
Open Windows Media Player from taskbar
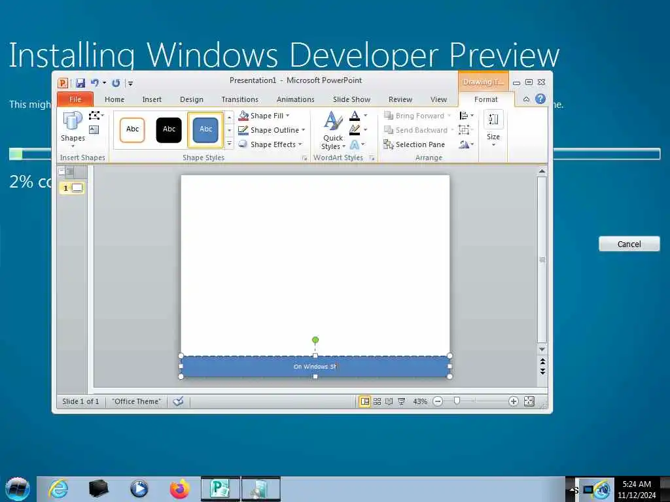coord(139,489)
